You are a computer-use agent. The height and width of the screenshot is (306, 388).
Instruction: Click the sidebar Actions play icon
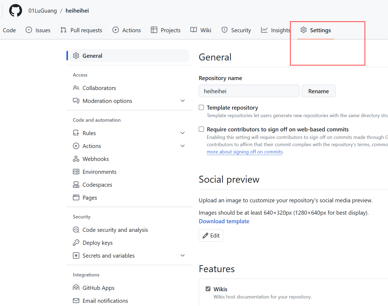pos(76,146)
